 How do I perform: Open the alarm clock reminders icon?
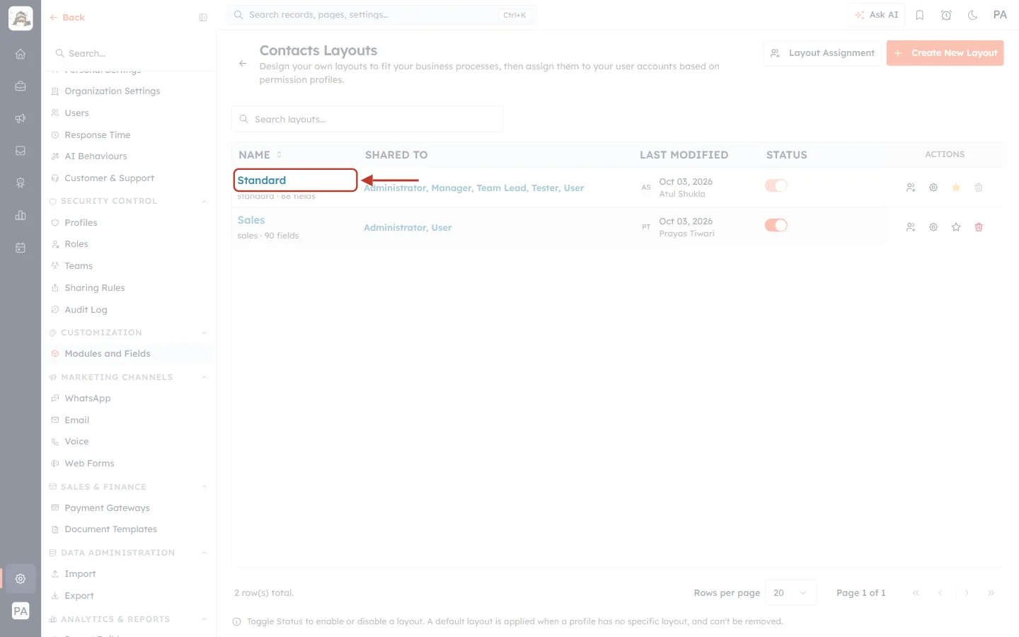pyautogui.click(x=946, y=15)
